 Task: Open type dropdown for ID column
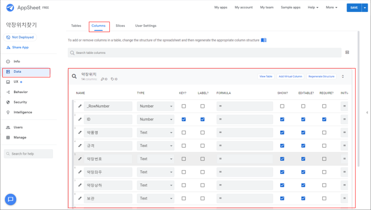[x=155, y=119]
